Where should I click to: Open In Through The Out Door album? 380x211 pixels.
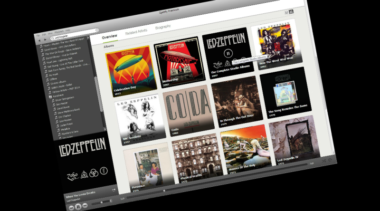(237, 102)
